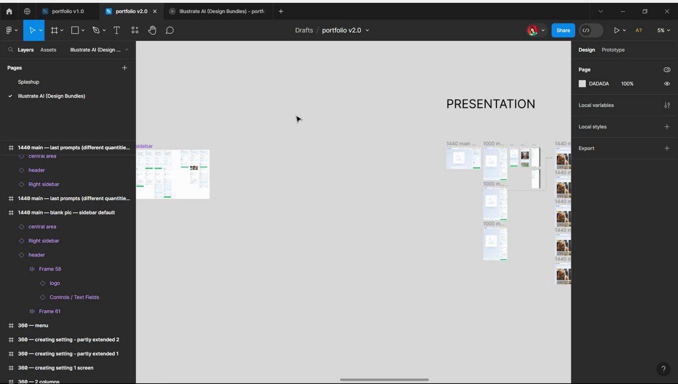Screen dimensions: 678x384
Task: Go to Drafts breadcrumb
Action: pyautogui.click(x=304, y=30)
